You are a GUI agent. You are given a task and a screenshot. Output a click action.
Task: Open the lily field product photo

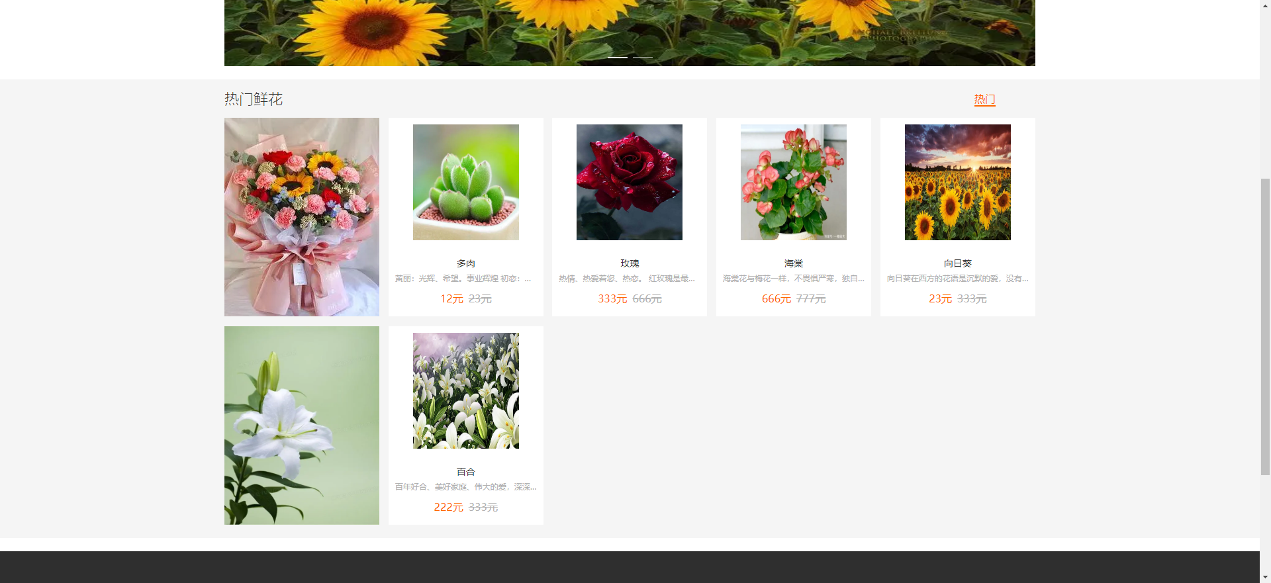click(x=465, y=390)
